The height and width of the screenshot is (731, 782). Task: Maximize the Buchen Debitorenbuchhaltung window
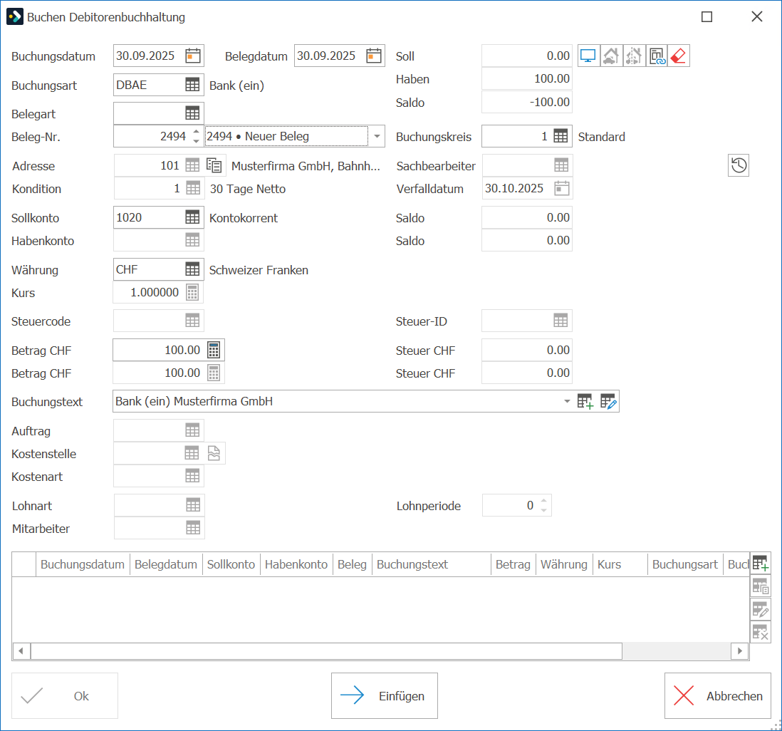[707, 17]
